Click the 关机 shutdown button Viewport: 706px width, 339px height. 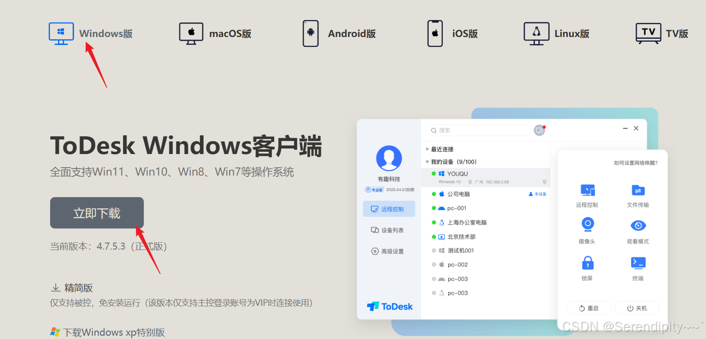point(637,308)
